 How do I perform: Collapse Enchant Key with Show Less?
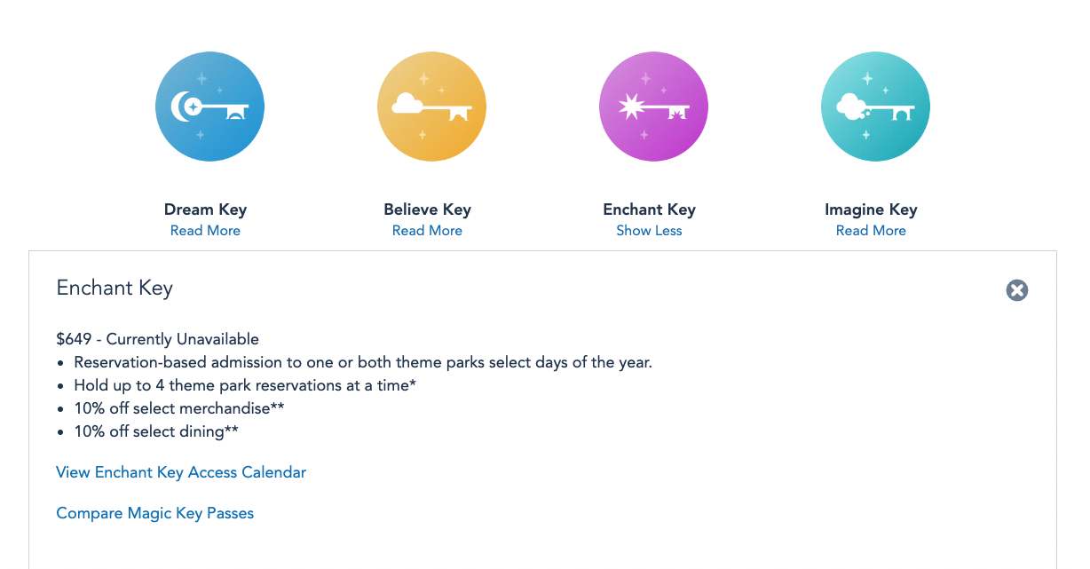coord(649,231)
